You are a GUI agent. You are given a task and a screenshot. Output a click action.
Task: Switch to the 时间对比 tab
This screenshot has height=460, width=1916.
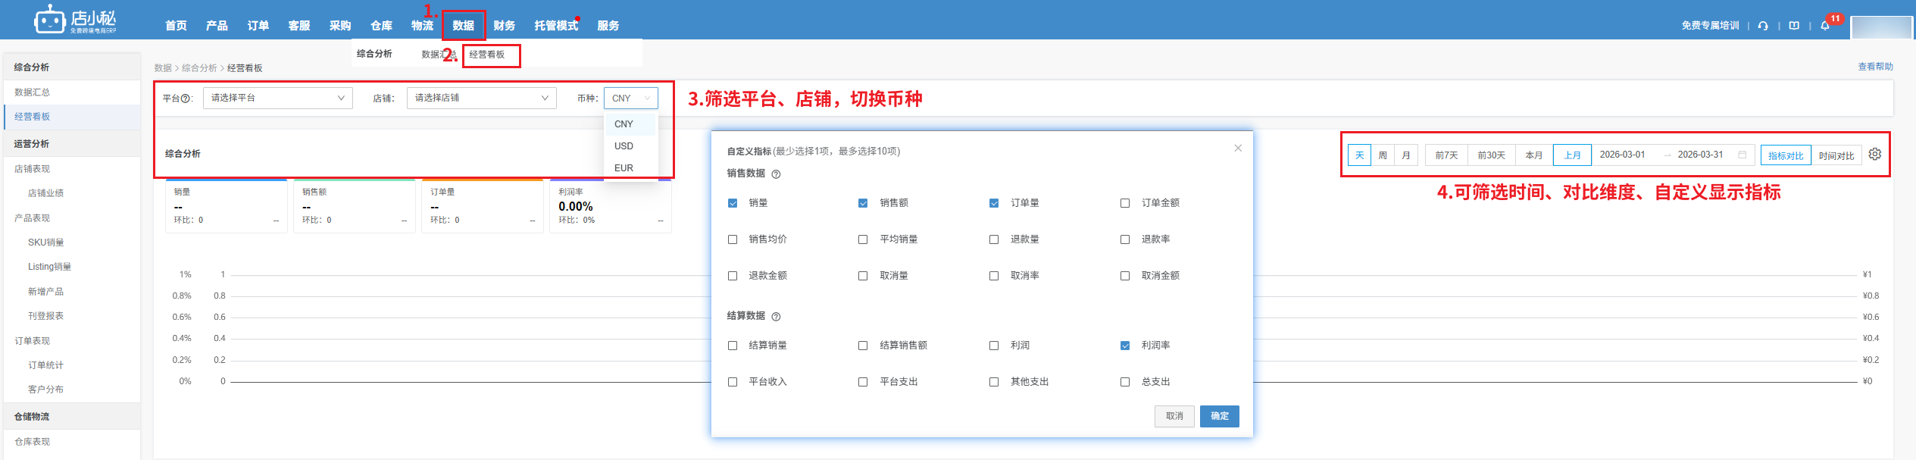pos(1836,155)
